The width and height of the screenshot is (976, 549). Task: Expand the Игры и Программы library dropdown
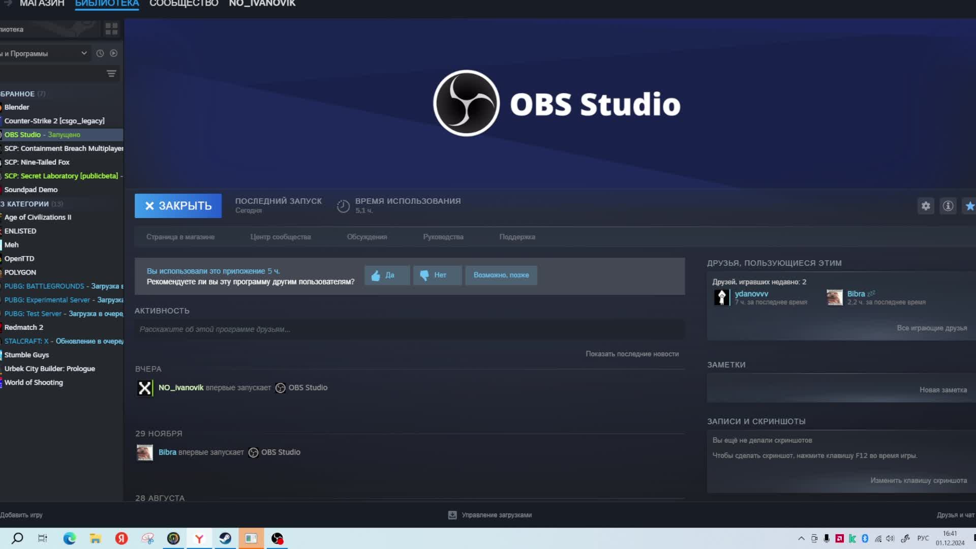[x=83, y=53]
